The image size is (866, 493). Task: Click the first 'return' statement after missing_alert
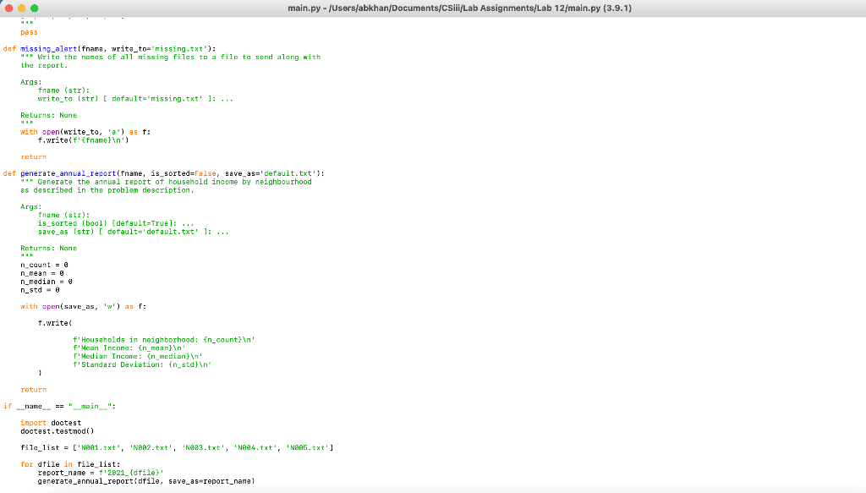coord(34,156)
